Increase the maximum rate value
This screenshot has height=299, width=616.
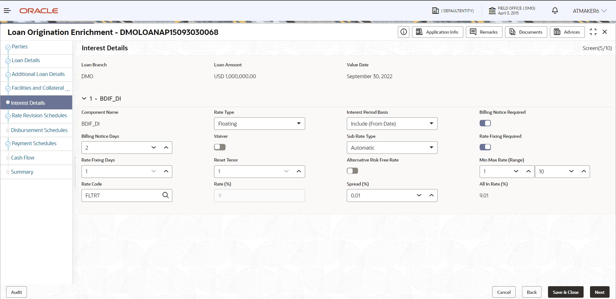584,171
